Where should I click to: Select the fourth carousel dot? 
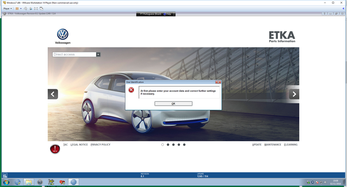tap(179, 145)
